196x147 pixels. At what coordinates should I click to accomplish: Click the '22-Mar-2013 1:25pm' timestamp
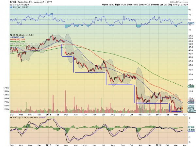click(x=19, y=5)
